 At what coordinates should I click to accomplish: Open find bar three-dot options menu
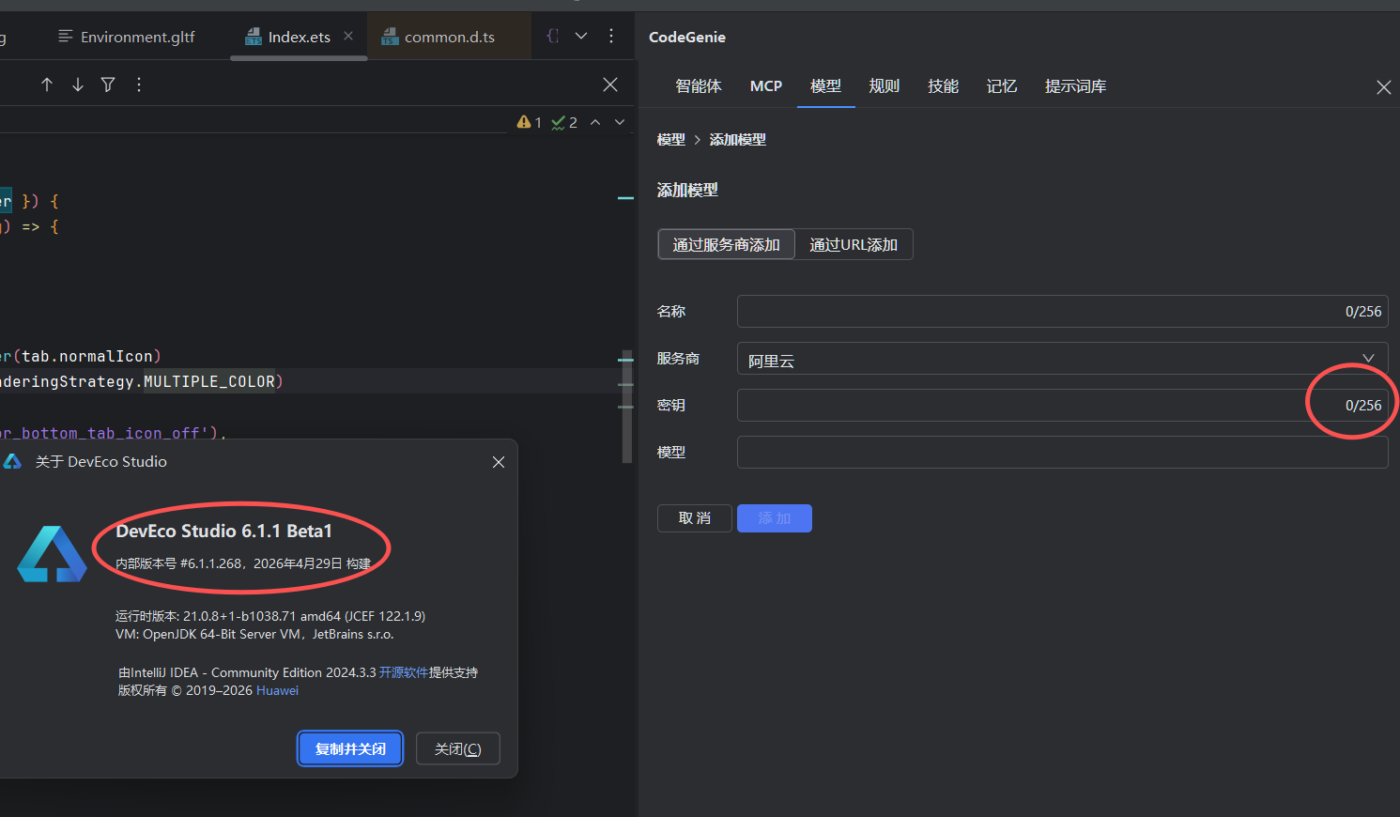click(x=139, y=85)
